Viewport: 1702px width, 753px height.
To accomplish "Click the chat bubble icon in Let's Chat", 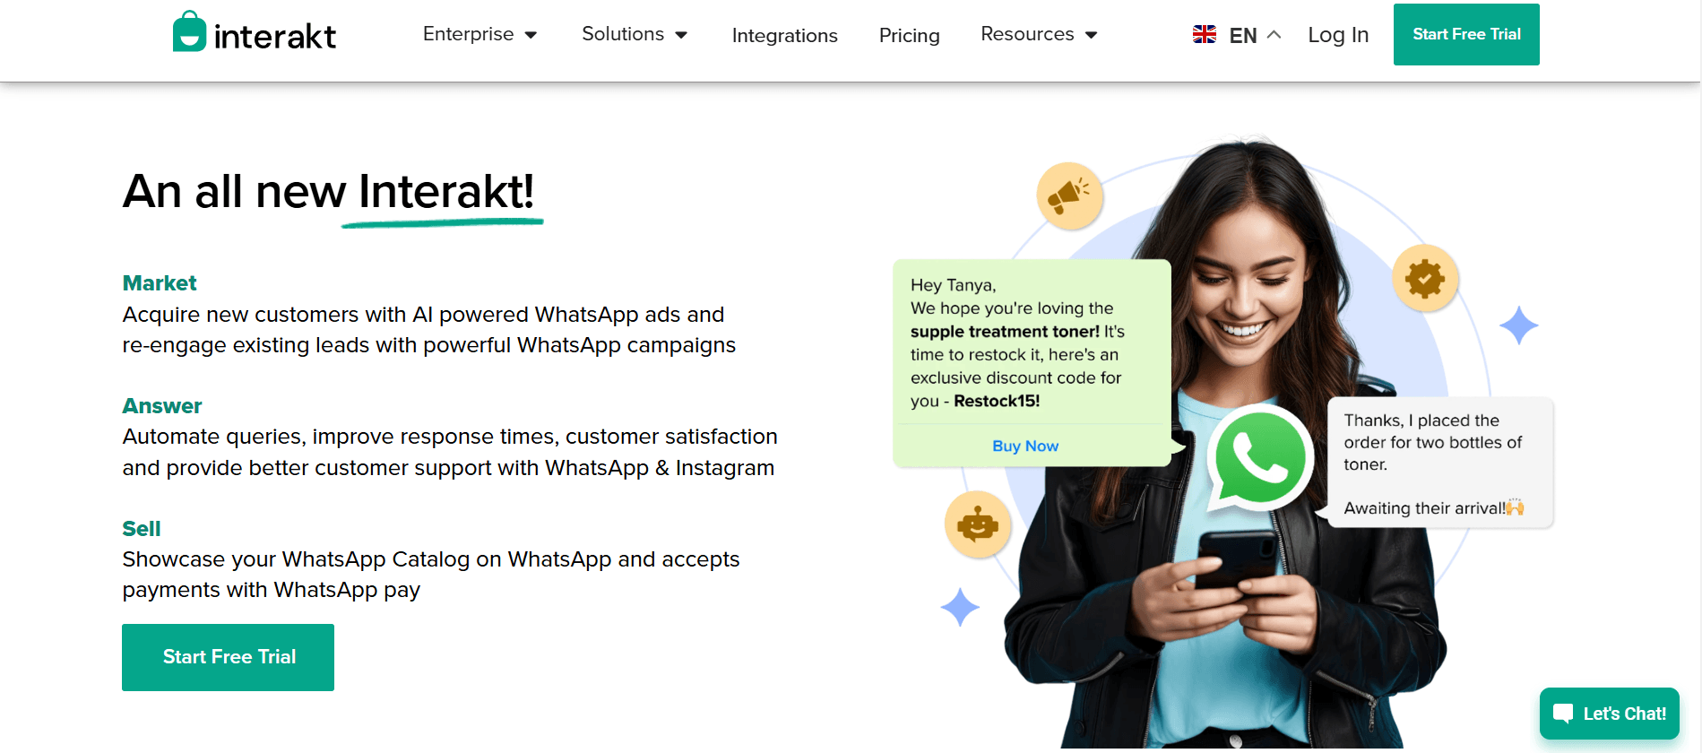I will tap(1563, 714).
